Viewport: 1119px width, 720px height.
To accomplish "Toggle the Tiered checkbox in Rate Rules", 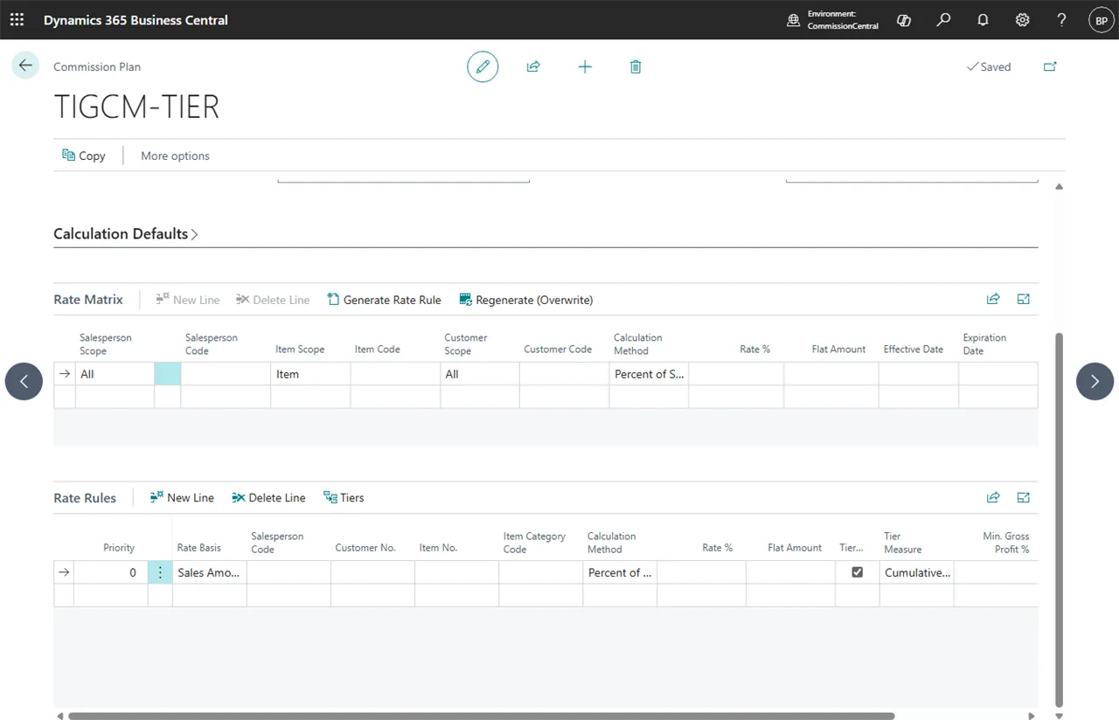I will pos(858,572).
